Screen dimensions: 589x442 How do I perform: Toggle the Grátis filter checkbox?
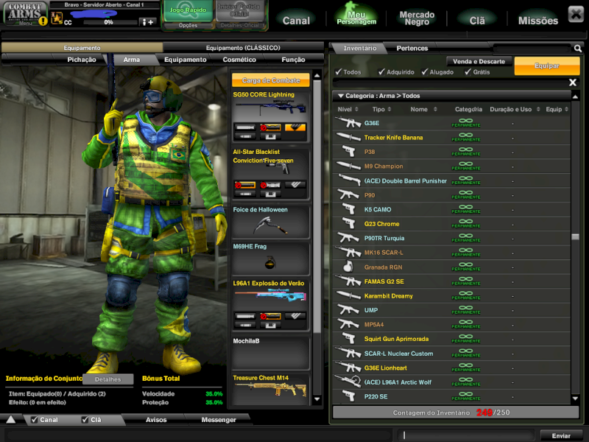(x=468, y=71)
